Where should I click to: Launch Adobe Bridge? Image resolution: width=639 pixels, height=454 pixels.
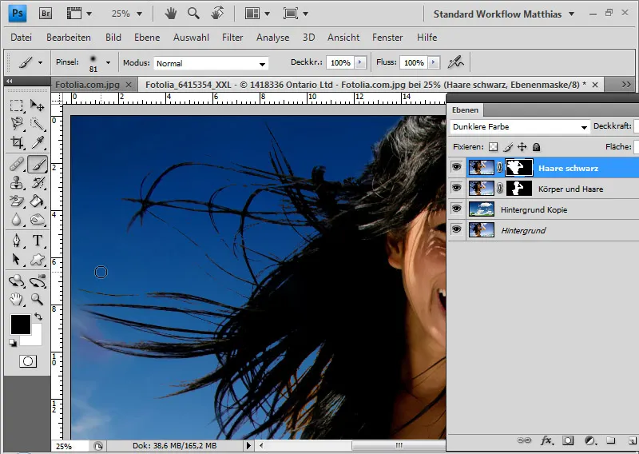pos(46,14)
